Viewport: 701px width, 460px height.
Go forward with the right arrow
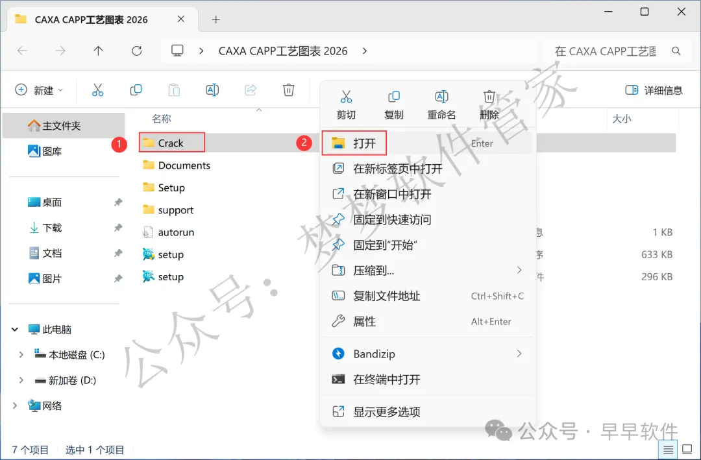[x=60, y=51]
